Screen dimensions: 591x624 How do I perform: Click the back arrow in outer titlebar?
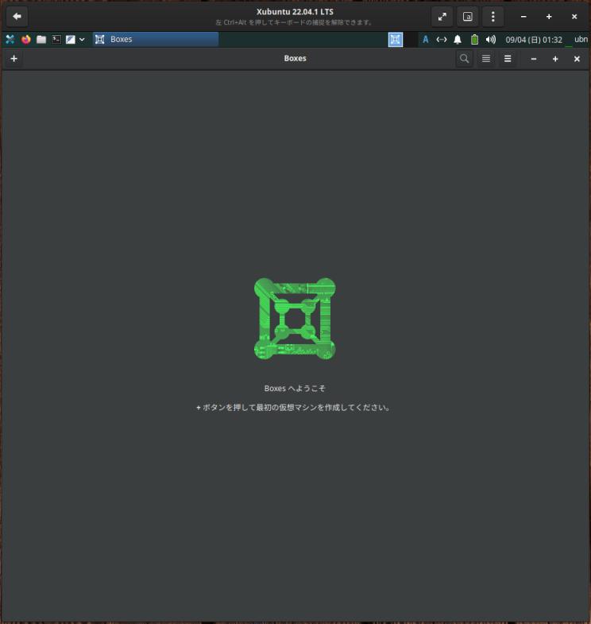click(x=17, y=17)
